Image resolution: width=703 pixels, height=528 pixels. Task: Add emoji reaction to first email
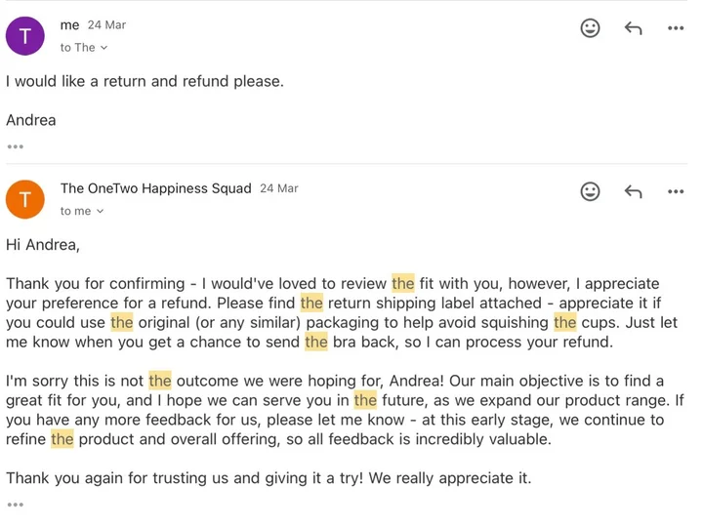pyautogui.click(x=591, y=28)
